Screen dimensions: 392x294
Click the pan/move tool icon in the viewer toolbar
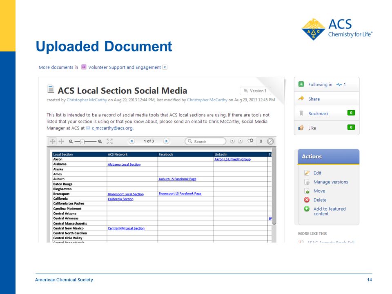click(x=53, y=141)
